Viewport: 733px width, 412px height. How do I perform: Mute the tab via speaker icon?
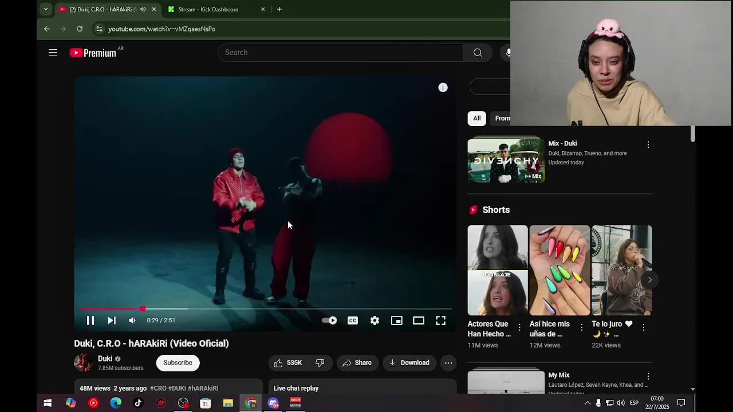point(143,9)
